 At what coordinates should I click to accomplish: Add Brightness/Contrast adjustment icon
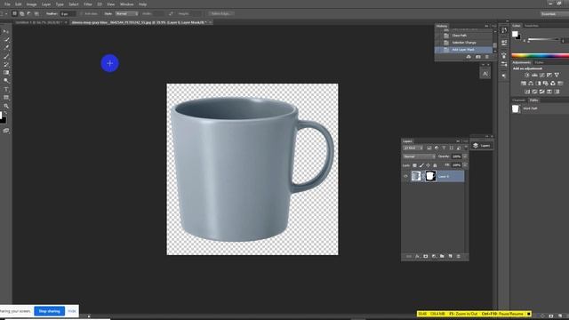527,75
